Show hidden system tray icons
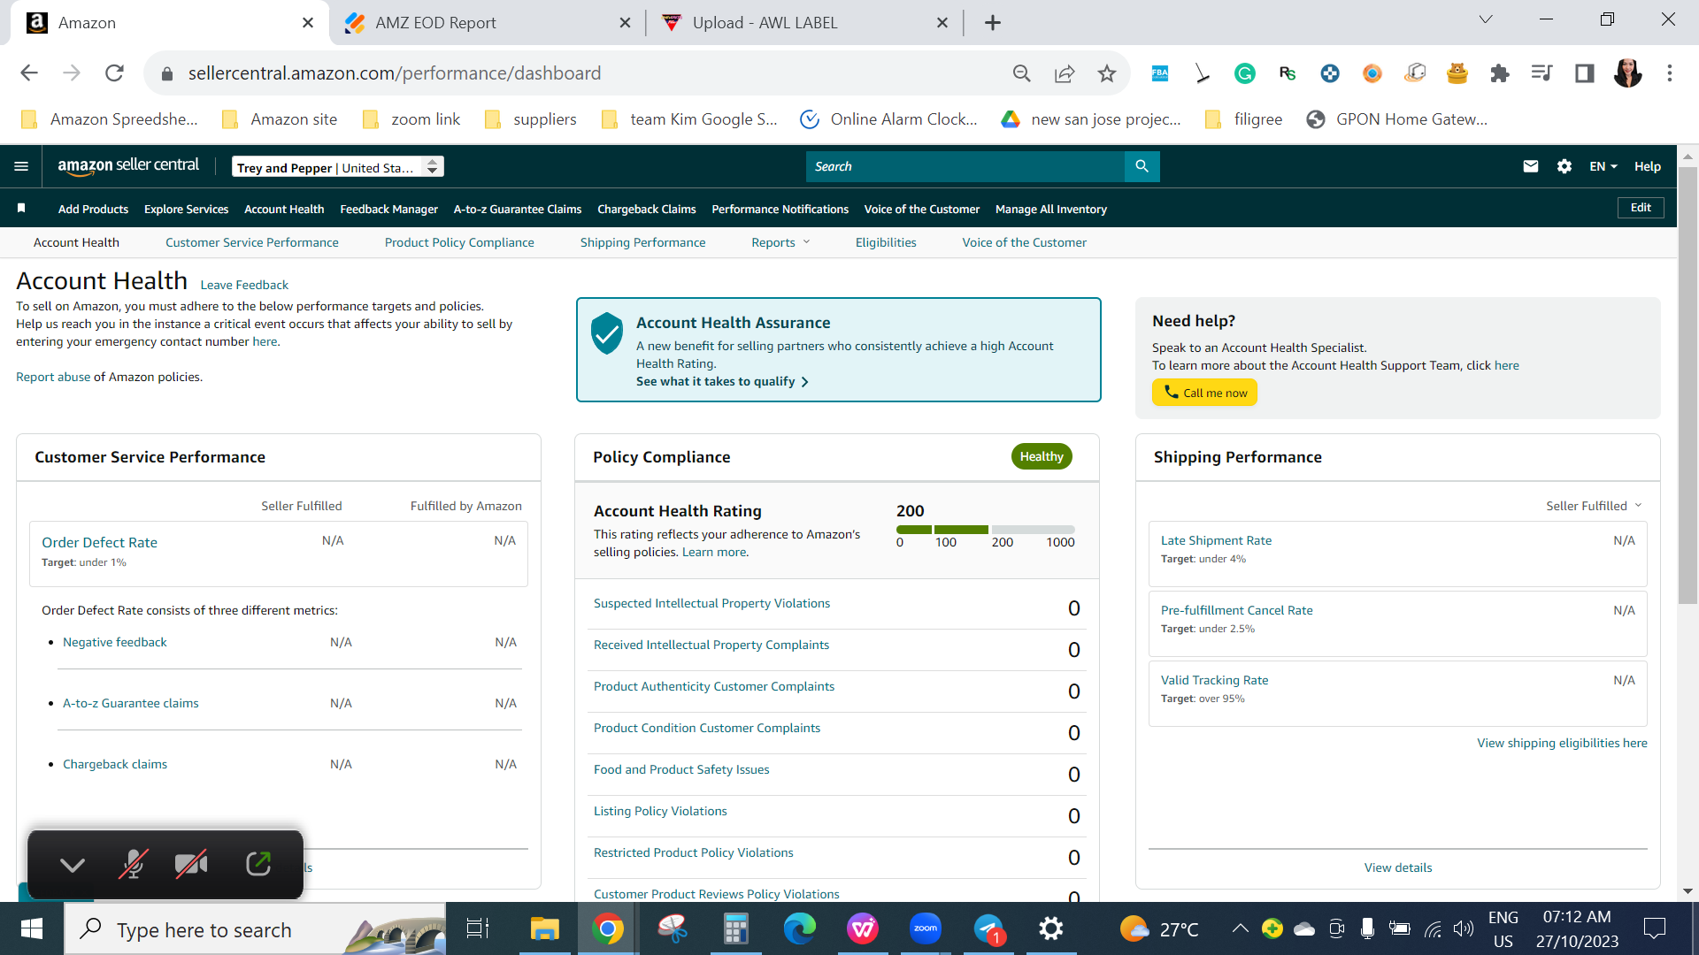The height and width of the screenshot is (955, 1699). 1240,928
